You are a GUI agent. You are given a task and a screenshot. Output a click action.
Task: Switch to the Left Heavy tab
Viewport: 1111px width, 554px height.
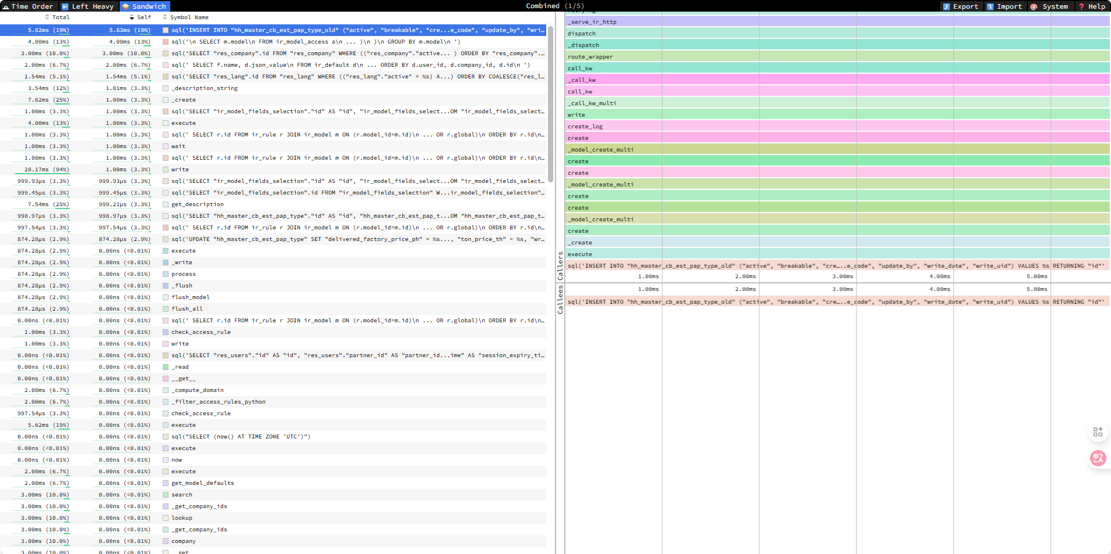point(92,6)
